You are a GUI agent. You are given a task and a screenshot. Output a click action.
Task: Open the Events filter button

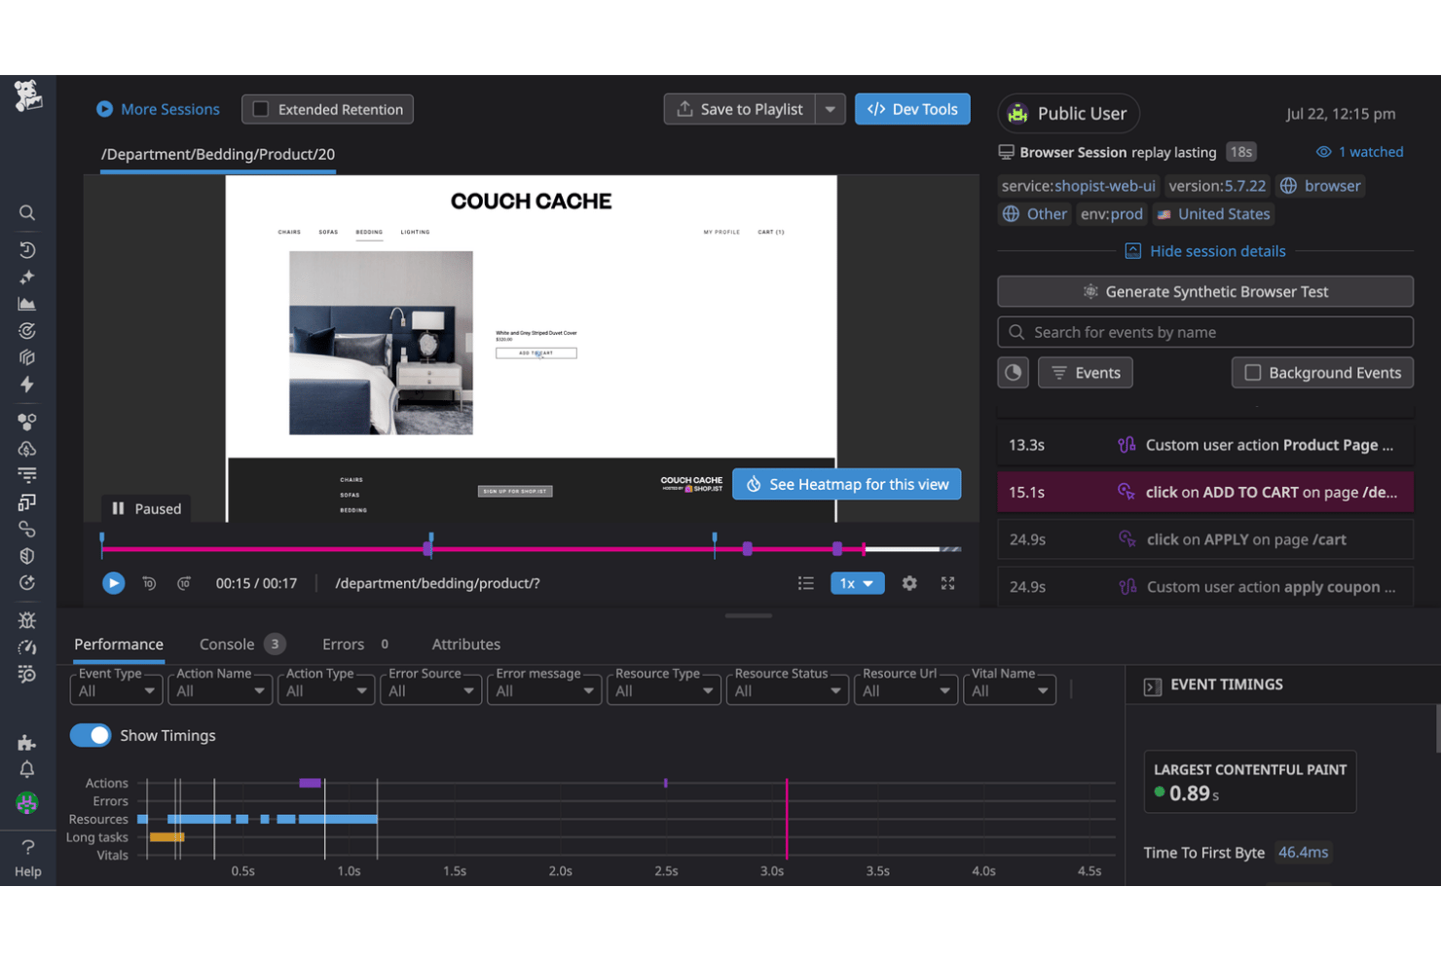(1086, 373)
